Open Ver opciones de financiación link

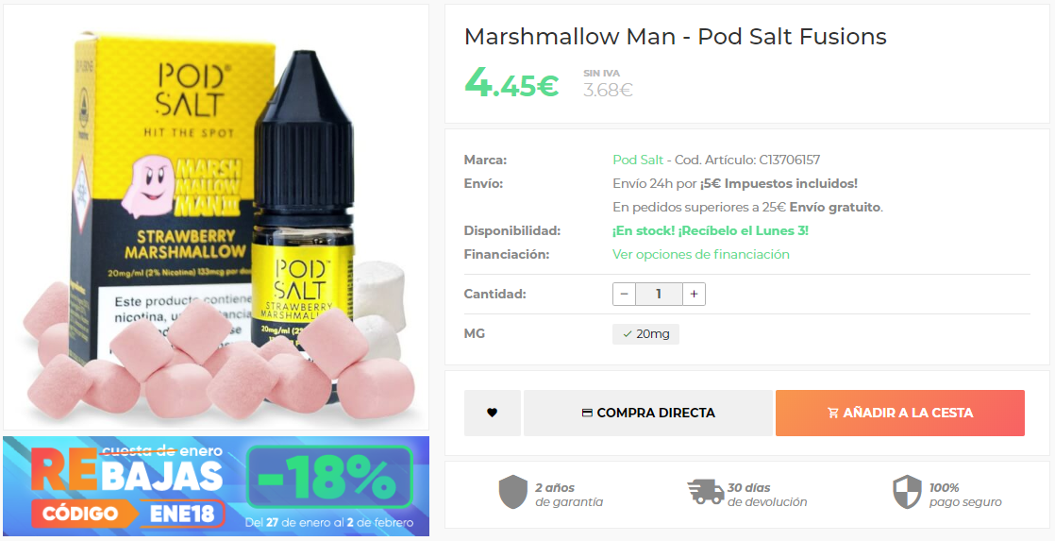[x=700, y=254]
